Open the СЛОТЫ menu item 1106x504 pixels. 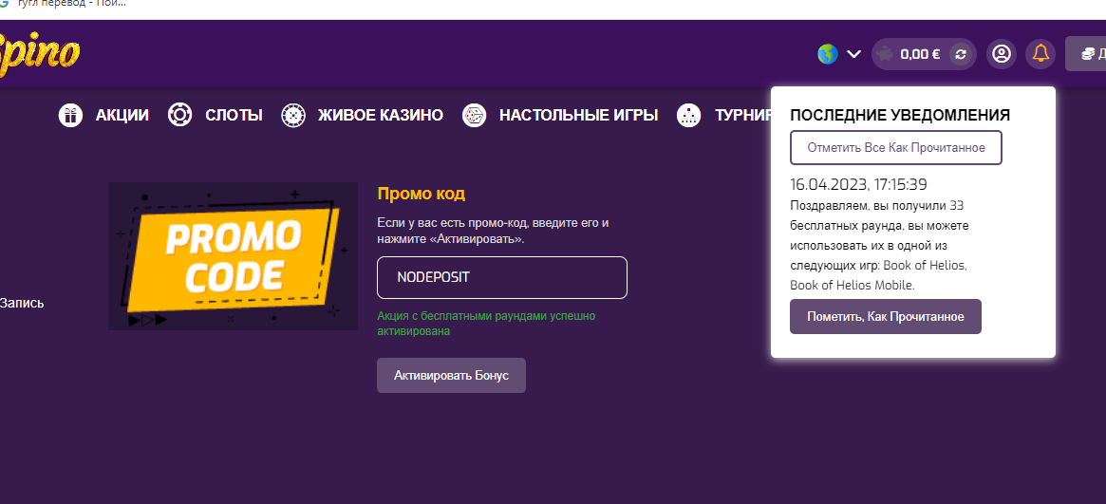(234, 115)
